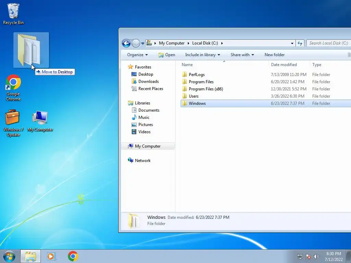The height and width of the screenshot is (263, 351).
Task: Click the Program Files date 6/20/2022 1:42 PM
Action: coord(288,82)
